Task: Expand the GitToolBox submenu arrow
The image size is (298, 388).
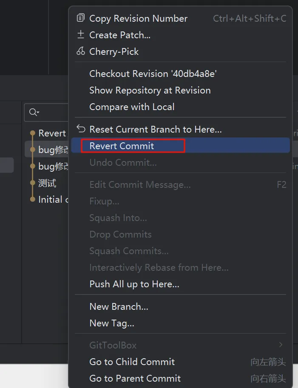Action: (x=281, y=345)
